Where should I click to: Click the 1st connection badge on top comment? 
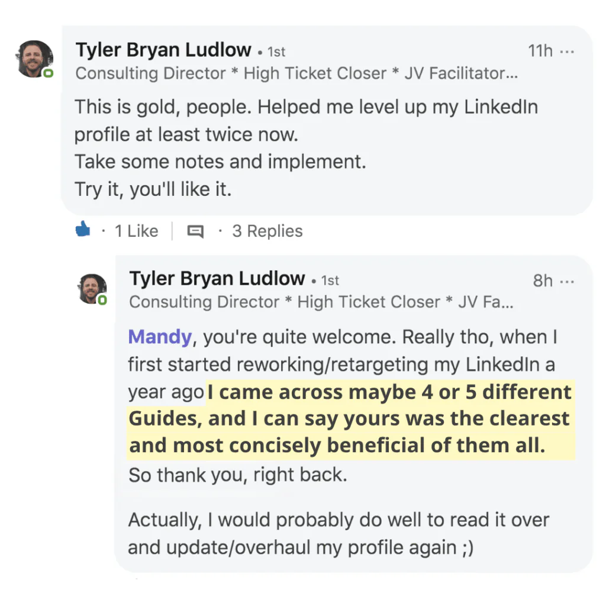276,52
